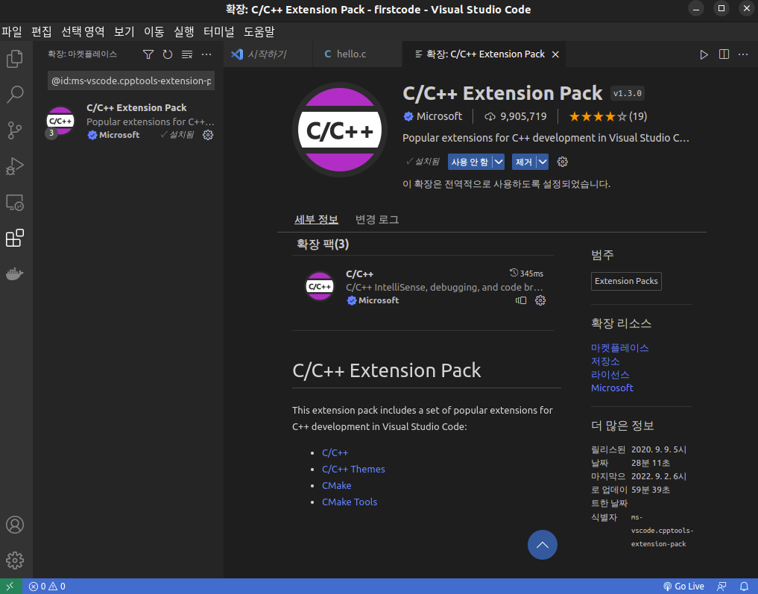Screen dimensions: 758x594
Task: Open the Manage gear in activity bar
Action: coord(14,560)
